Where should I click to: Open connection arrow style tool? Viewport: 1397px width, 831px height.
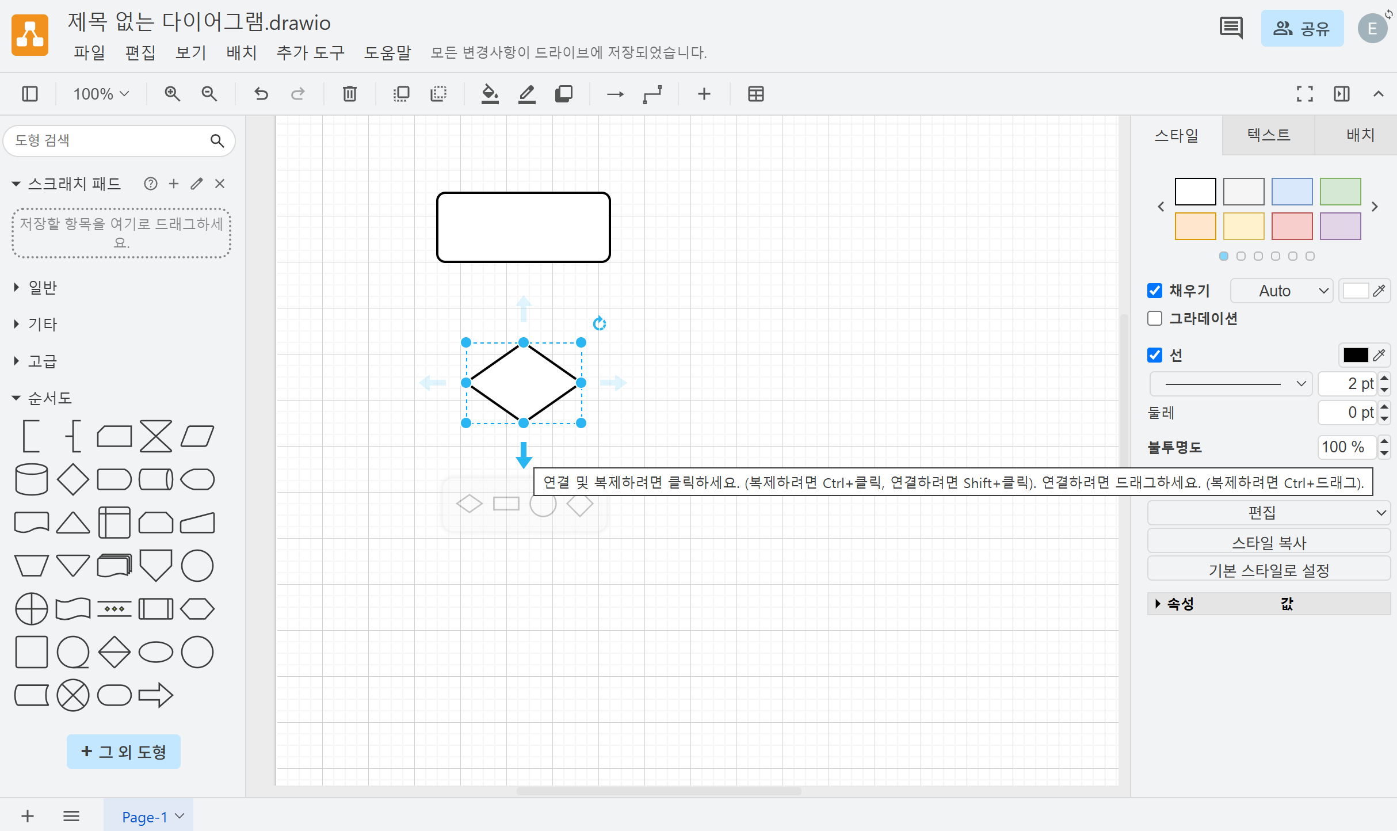point(615,94)
